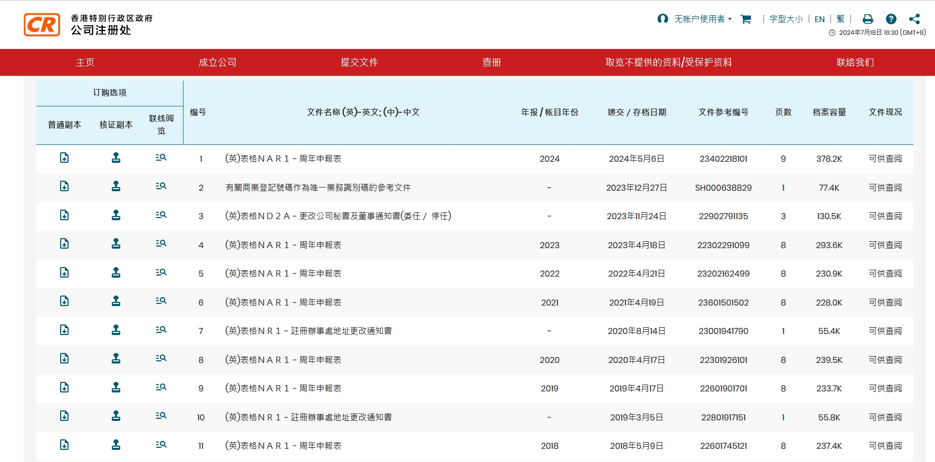
Task: Click the printer icon in header
Action: point(867,19)
